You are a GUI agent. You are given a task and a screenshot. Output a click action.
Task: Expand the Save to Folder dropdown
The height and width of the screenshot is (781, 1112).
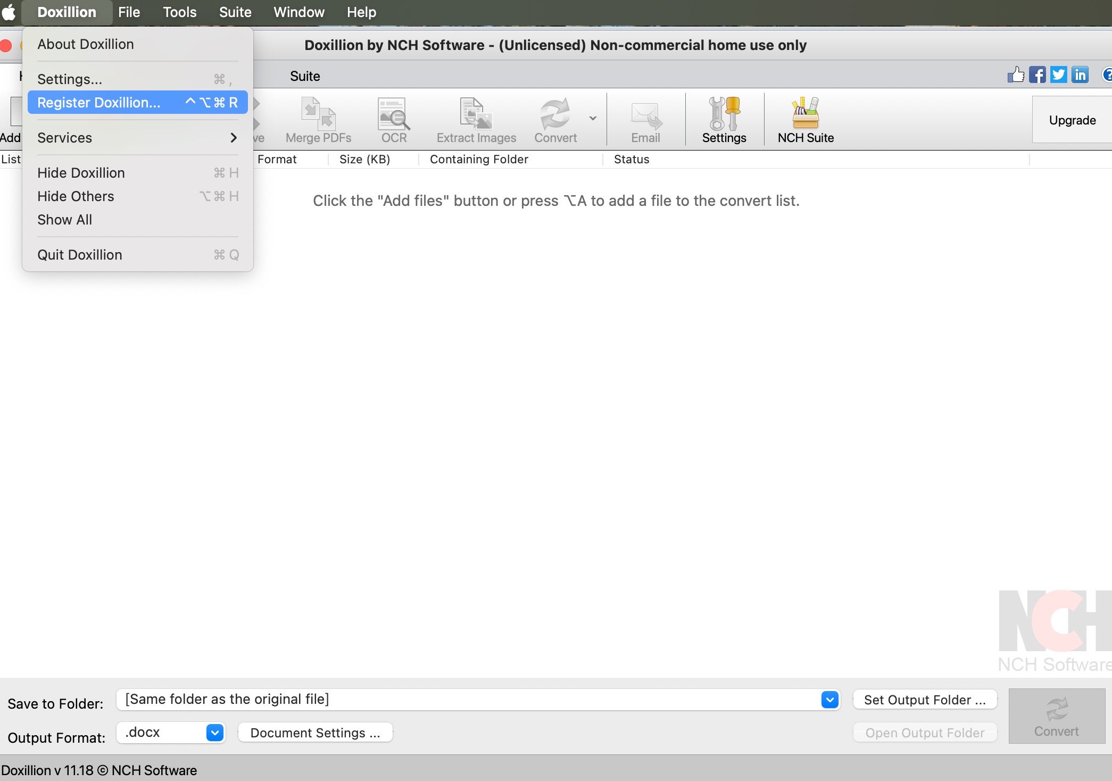pos(829,700)
